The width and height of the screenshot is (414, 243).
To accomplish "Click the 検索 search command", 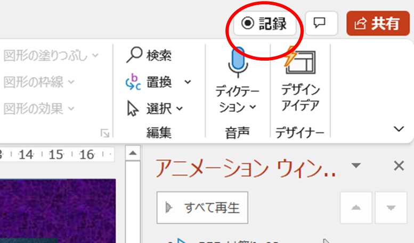I will click(149, 55).
